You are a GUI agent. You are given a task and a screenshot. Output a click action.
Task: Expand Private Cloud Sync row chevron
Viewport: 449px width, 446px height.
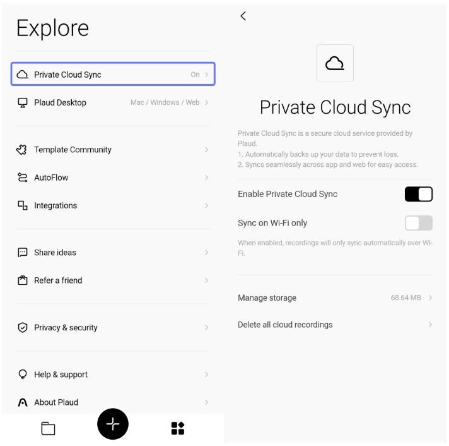[x=206, y=75]
